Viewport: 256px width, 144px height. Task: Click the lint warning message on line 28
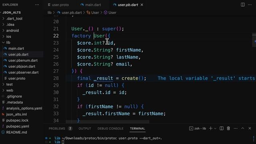pyautogui.click(x=206, y=78)
